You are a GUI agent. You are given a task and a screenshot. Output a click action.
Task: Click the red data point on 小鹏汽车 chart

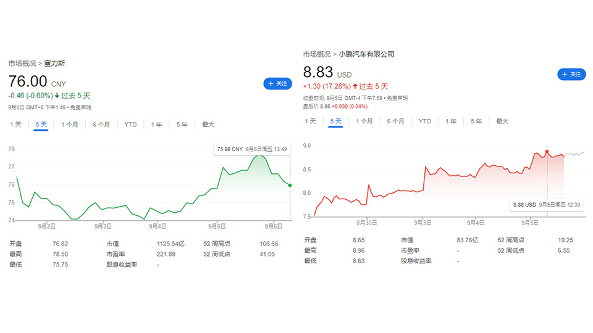[547, 152]
